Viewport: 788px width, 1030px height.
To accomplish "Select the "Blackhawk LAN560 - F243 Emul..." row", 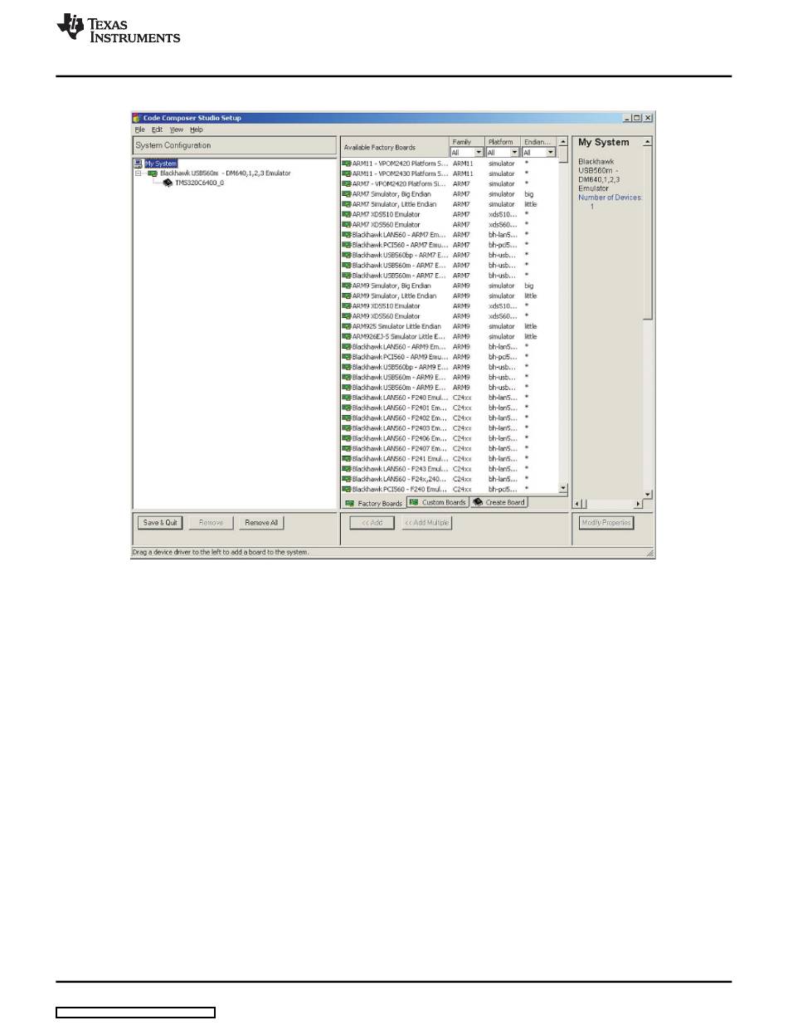I will pos(450,469).
